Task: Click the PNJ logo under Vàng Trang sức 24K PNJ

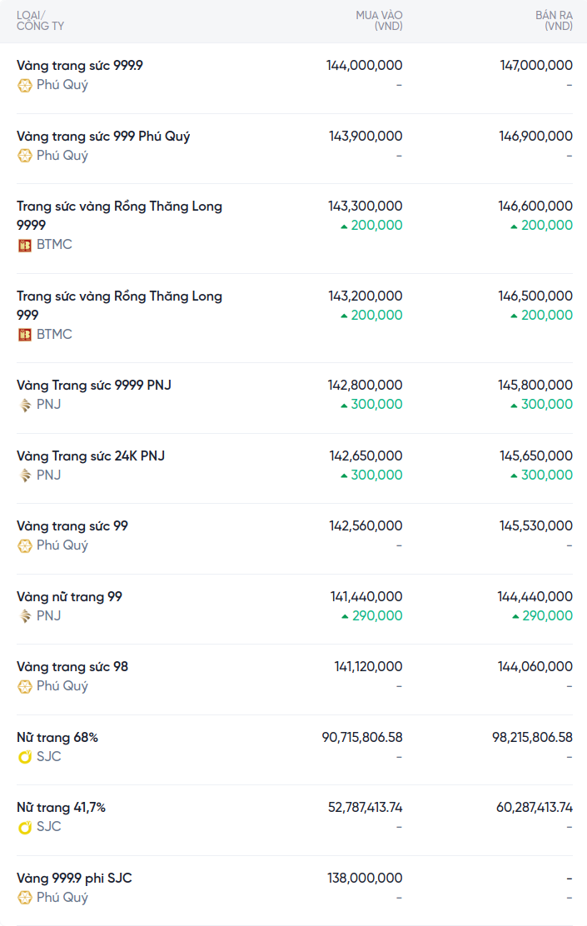Action: (25, 475)
